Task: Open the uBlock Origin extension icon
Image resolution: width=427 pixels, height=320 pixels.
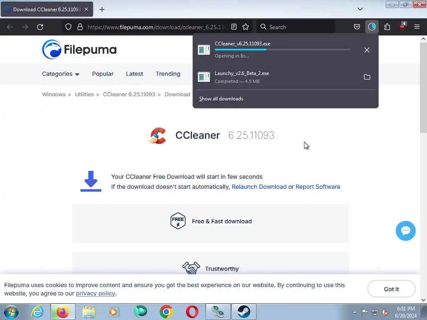Action: click(x=402, y=26)
